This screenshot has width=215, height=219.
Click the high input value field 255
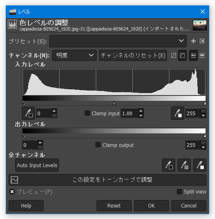[x=193, y=114]
